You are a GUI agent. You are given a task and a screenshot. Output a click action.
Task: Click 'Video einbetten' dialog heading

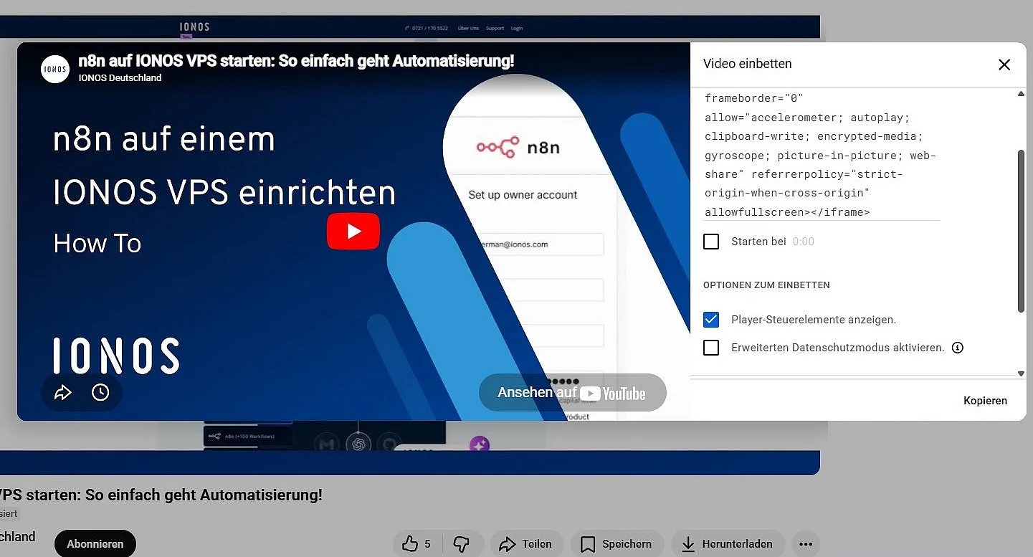coord(747,64)
